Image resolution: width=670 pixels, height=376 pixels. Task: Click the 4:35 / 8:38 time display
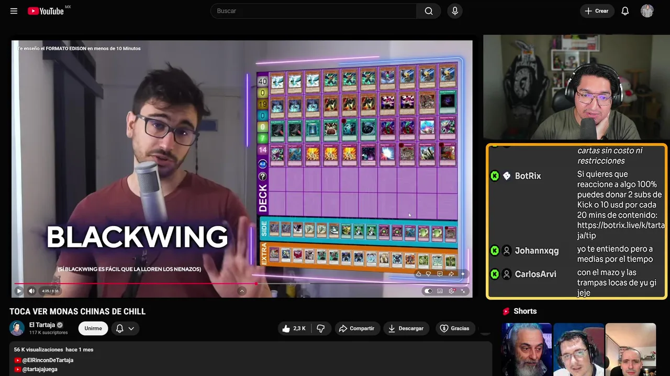pyautogui.click(x=50, y=291)
